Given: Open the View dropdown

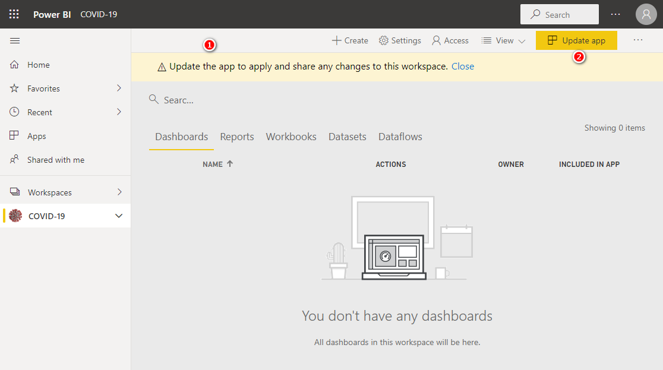Looking at the screenshot, I should tap(503, 40).
